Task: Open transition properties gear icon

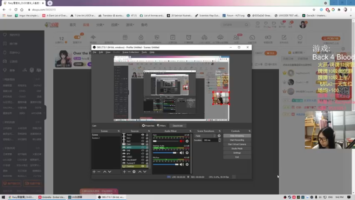Action: [219, 136]
